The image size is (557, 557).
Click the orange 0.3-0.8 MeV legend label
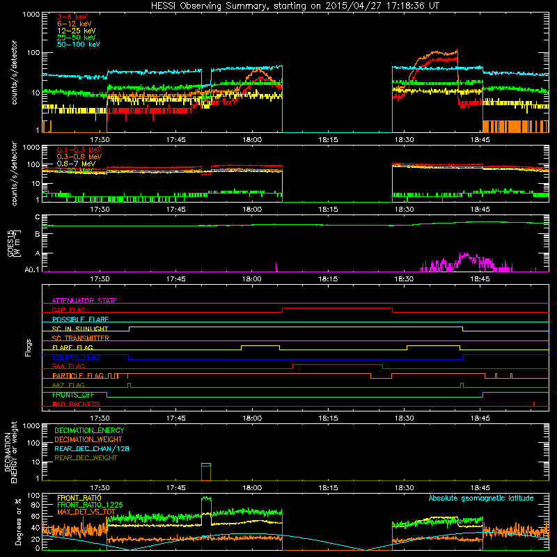coord(79,157)
